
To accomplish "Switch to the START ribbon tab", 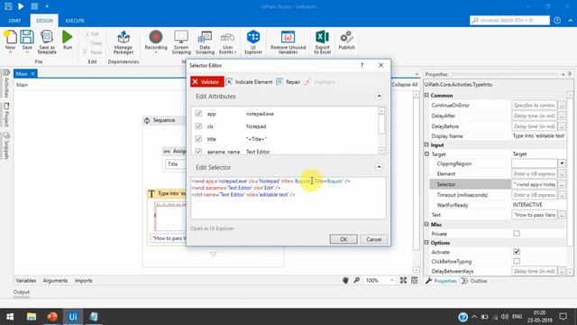I will (14, 21).
